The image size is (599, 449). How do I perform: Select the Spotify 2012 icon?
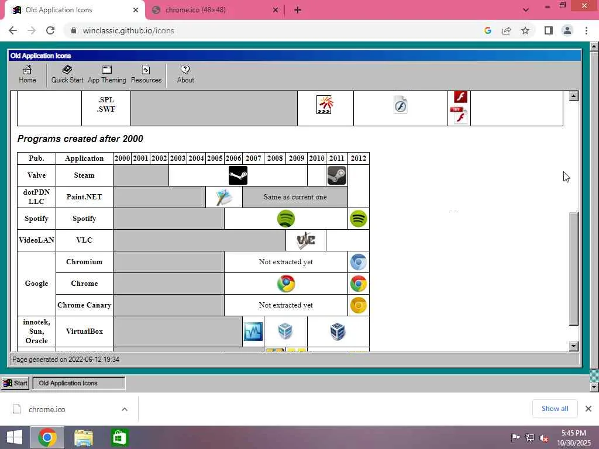pyautogui.click(x=359, y=219)
